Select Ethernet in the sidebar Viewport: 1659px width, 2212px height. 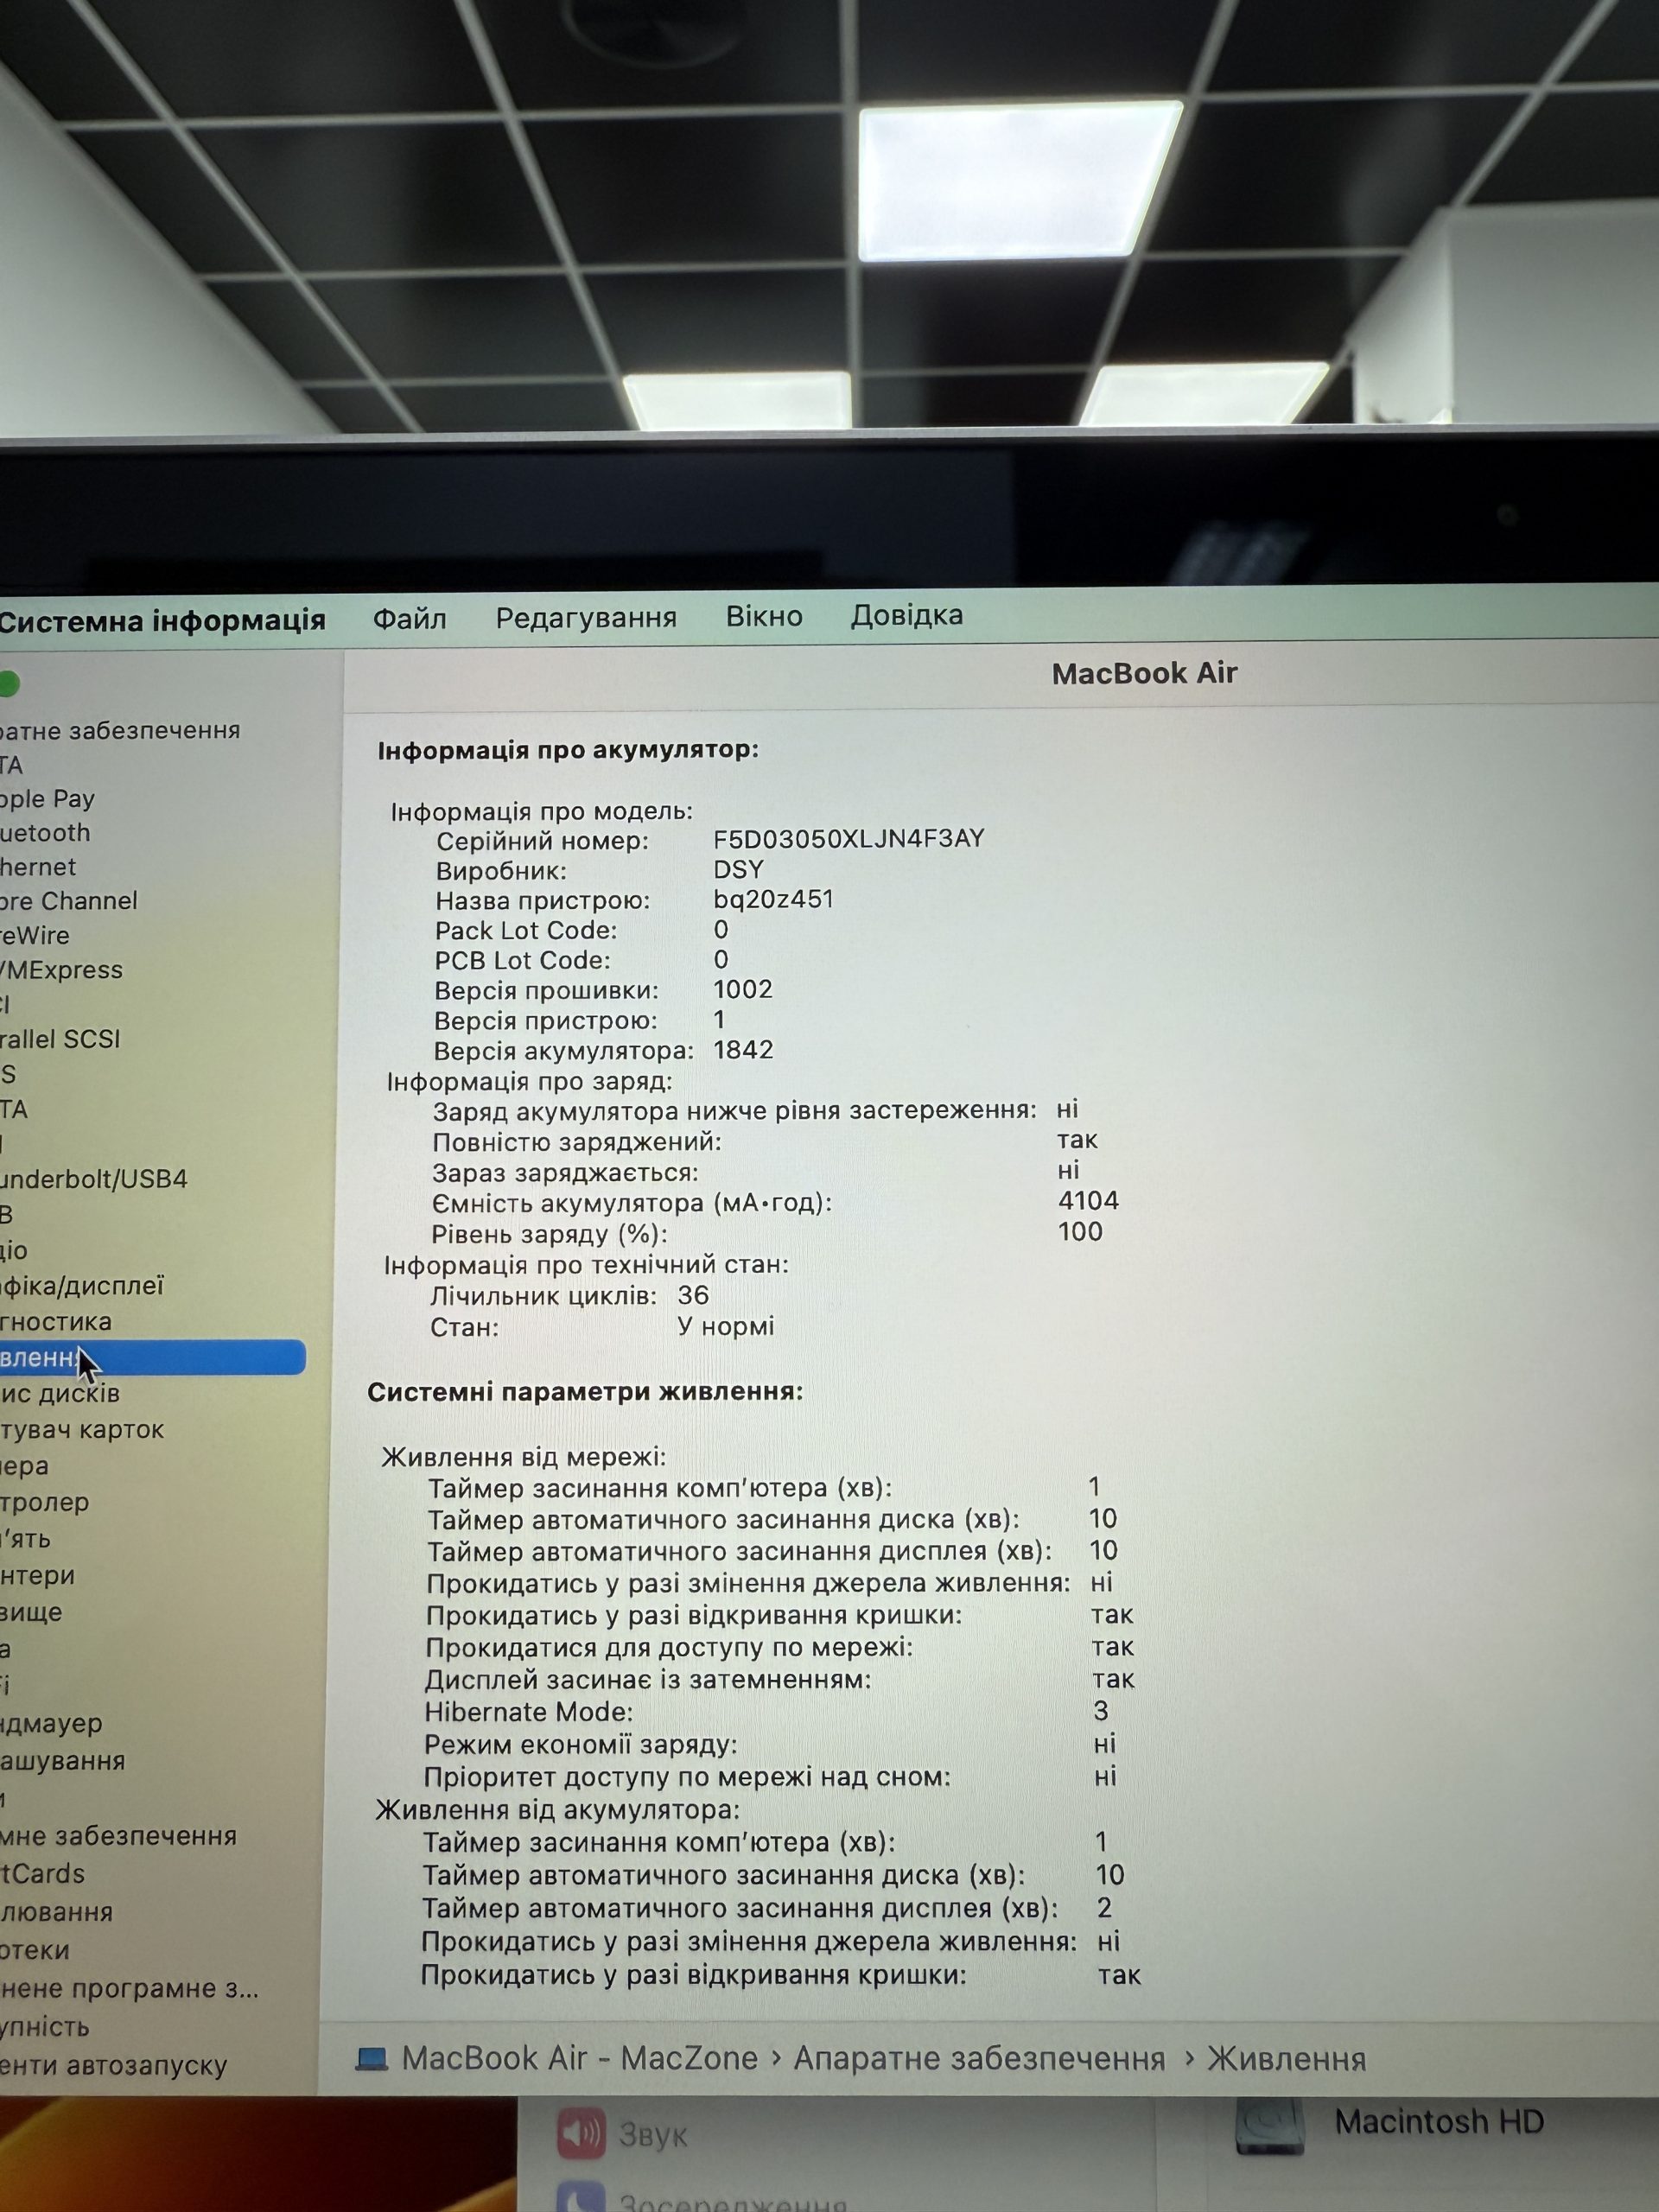(x=38, y=867)
